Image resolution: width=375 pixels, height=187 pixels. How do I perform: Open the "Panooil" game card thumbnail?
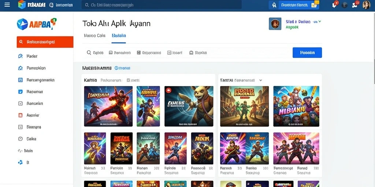click(x=202, y=148)
